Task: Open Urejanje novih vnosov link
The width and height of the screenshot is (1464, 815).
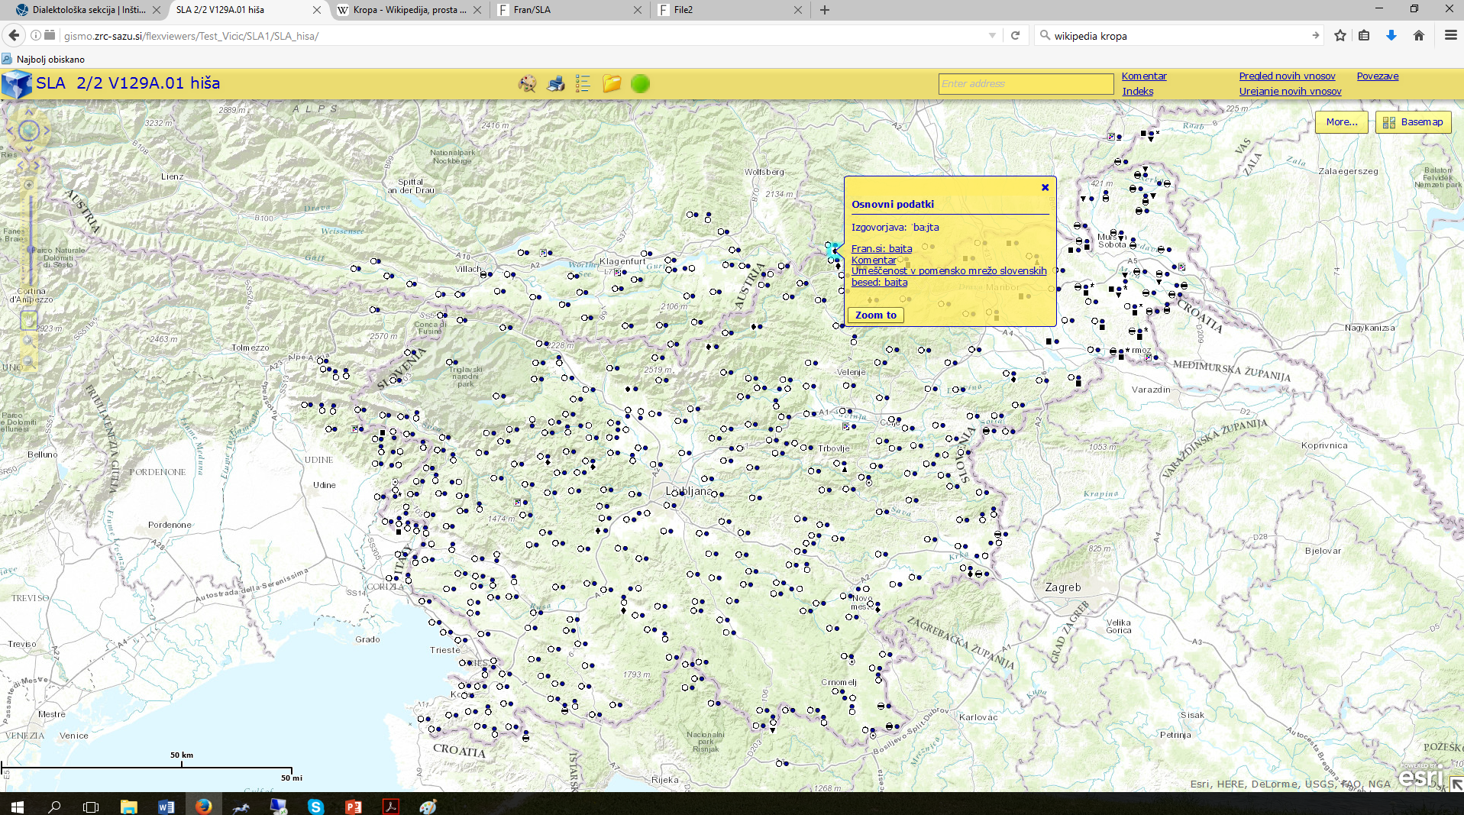Action: [1290, 92]
